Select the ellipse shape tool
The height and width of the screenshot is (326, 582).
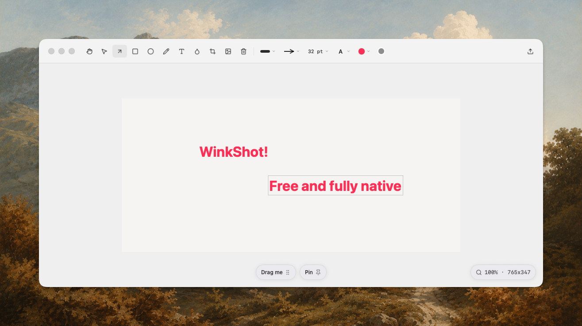coord(150,51)
